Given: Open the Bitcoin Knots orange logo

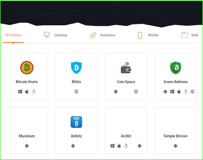Looking at the screenshot, I should tap(27, 68).
